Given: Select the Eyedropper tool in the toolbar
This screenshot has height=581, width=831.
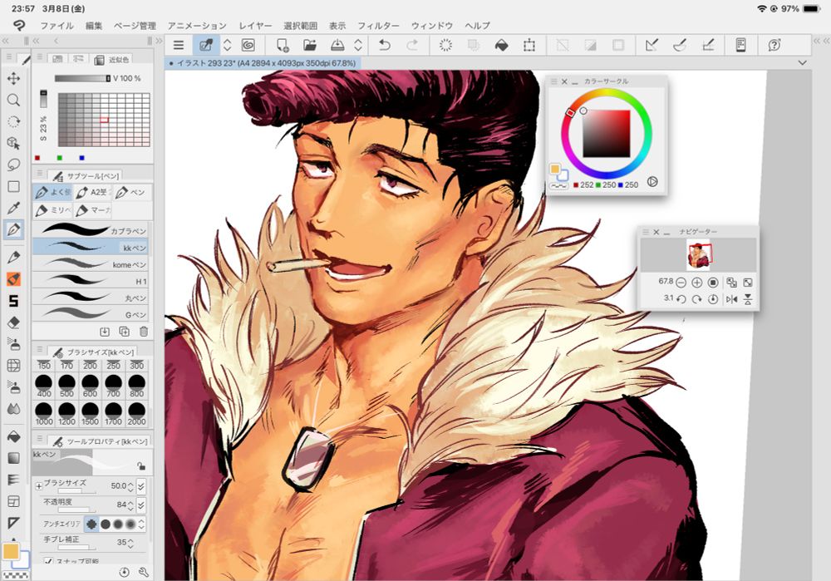Looking at the screenshot, I should [x=13, y=208].
